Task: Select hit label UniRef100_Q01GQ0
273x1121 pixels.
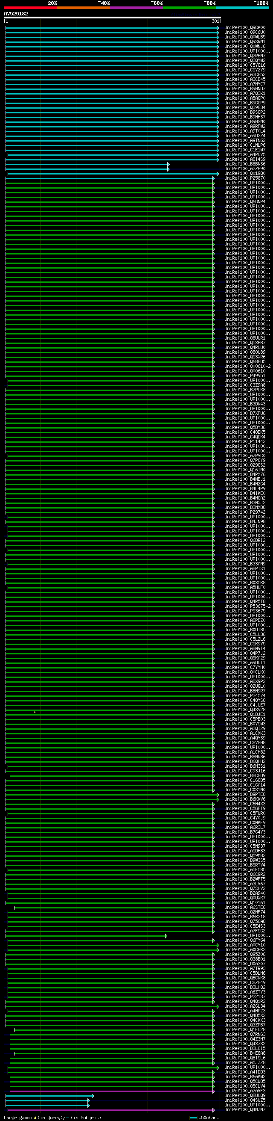Action: pyautogui.click(x=245, y=174)
